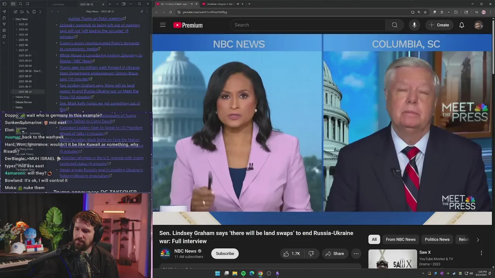495x278 pixels.
Task: Open the YouTube hamburger guide menu
Action: [x=163, y=25]
